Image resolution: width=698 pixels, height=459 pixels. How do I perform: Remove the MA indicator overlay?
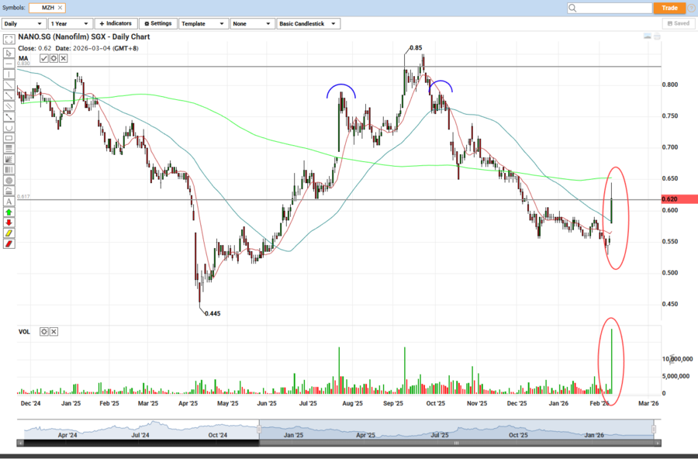click(x=64, y=58)
